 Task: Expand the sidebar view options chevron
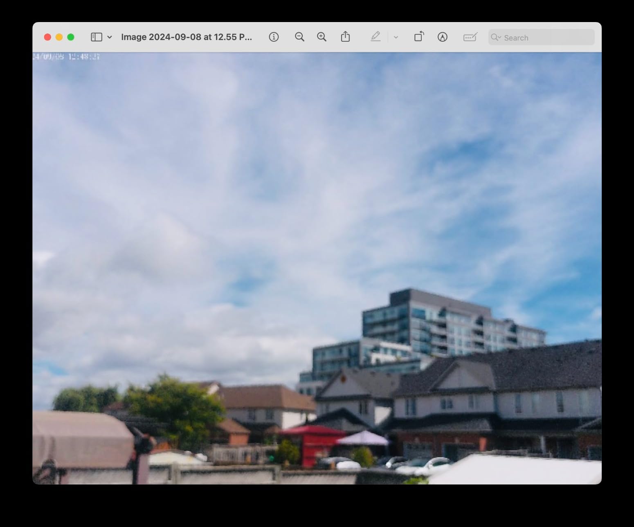pyautogui.click(x=110, y=37)
